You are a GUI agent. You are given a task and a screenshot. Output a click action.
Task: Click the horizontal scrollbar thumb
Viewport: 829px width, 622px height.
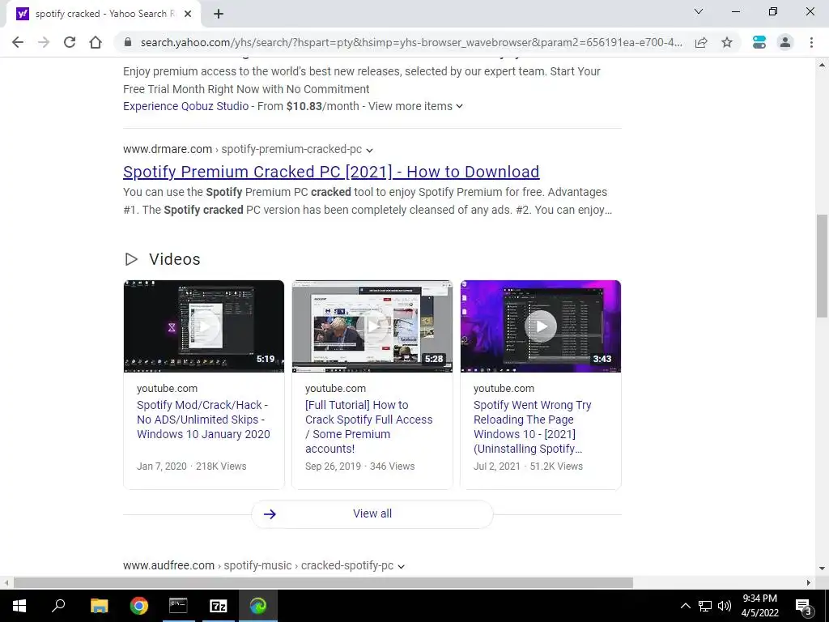point(323,583)
